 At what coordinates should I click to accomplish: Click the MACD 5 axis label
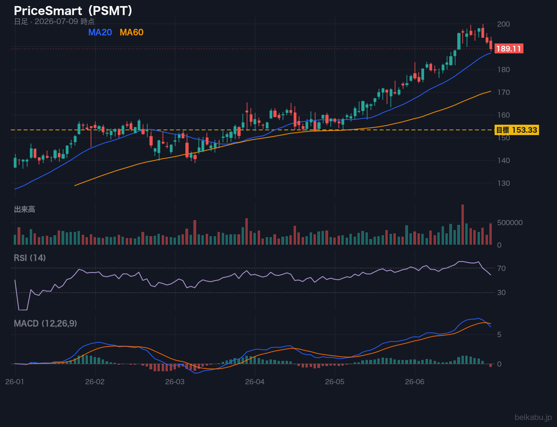pos(499,335)
